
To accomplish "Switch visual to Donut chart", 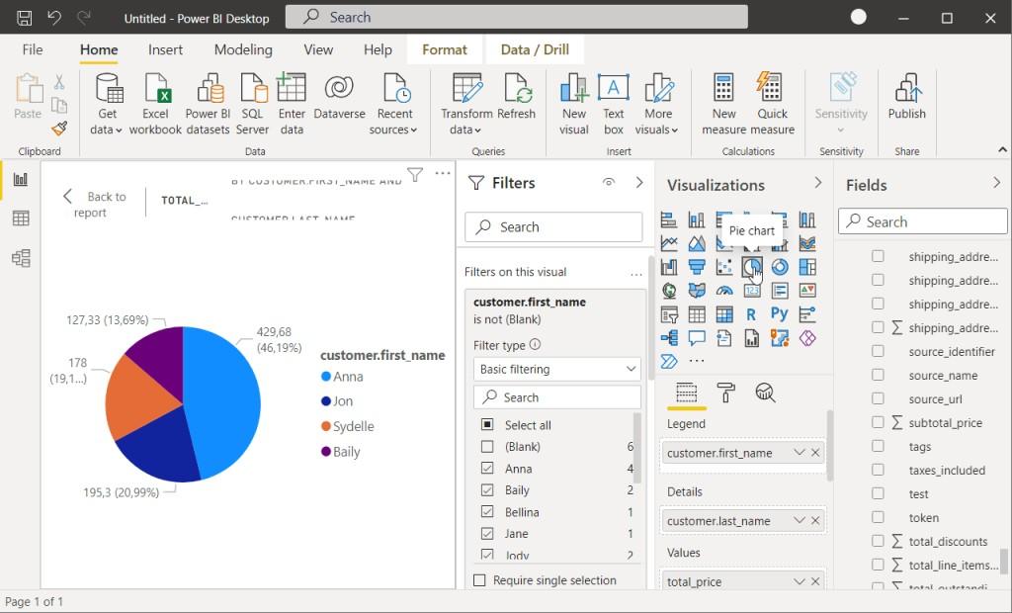I will coord(780,267).
